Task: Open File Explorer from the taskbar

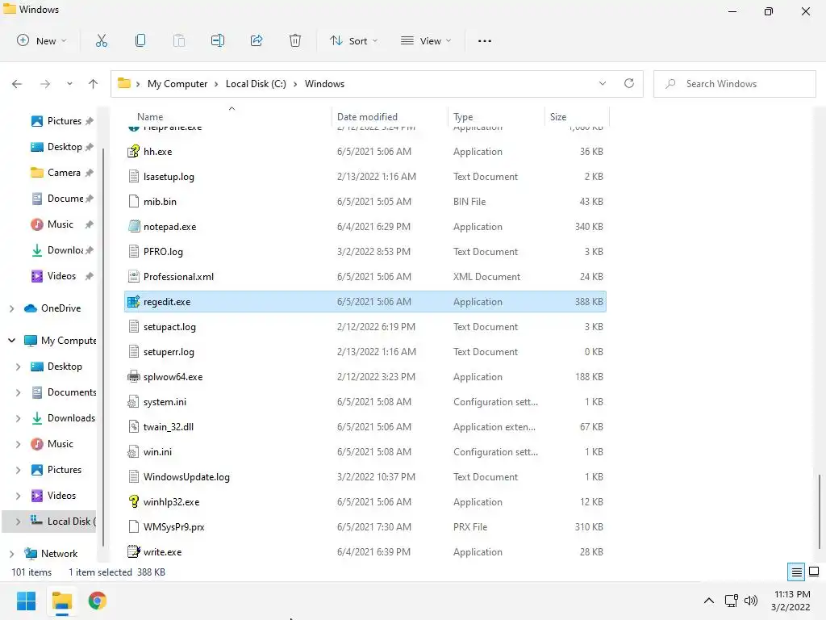Action: click(x=61, y=601)
